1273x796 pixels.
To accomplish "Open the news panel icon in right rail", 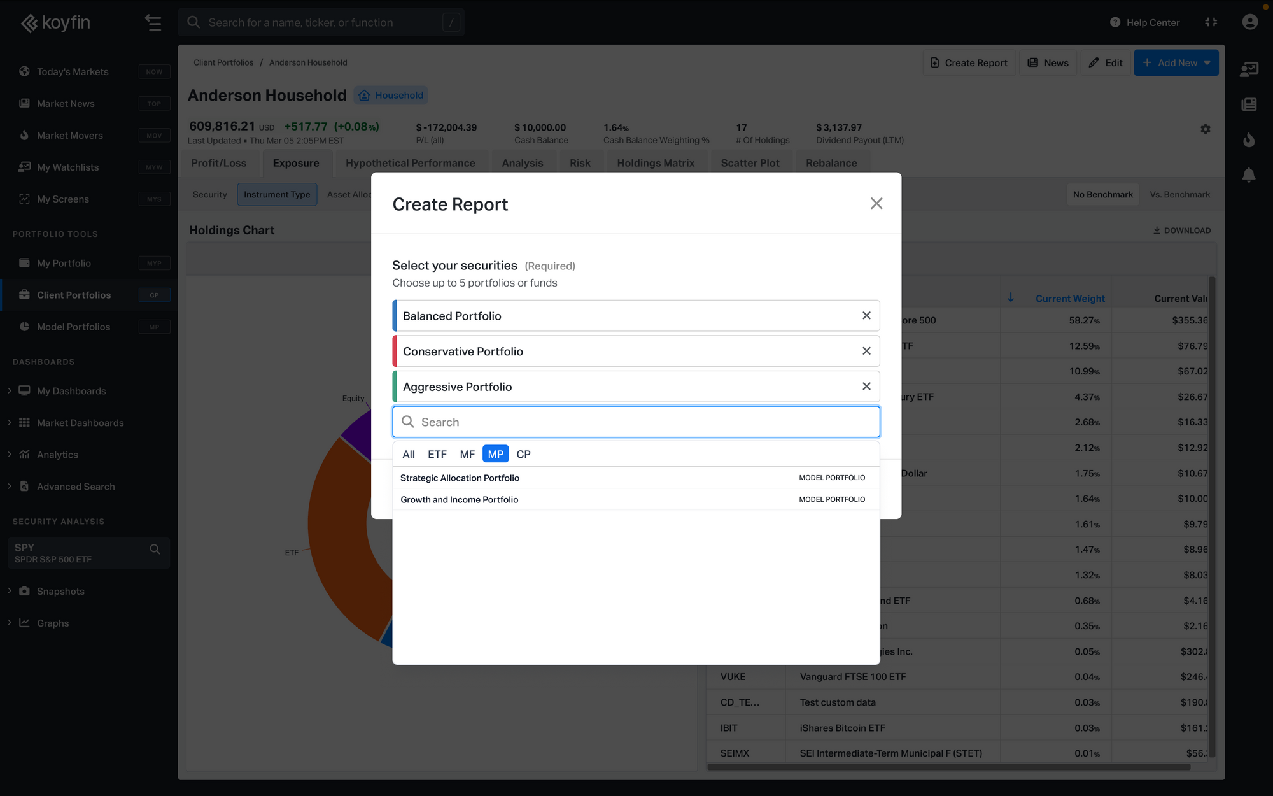I will (1249, 104).
